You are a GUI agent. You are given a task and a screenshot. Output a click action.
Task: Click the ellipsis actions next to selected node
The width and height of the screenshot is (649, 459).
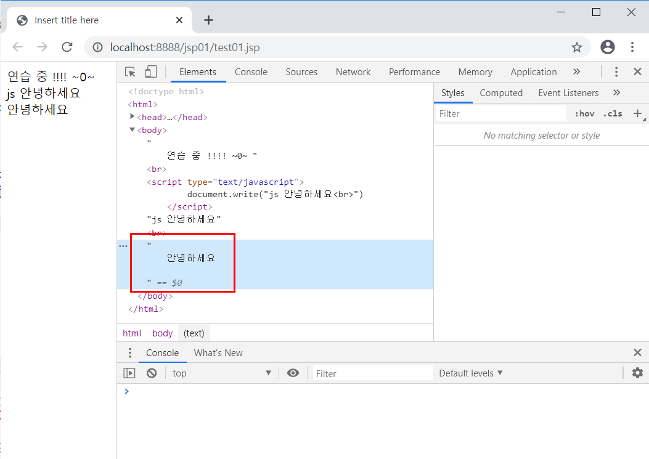(123, 246)
